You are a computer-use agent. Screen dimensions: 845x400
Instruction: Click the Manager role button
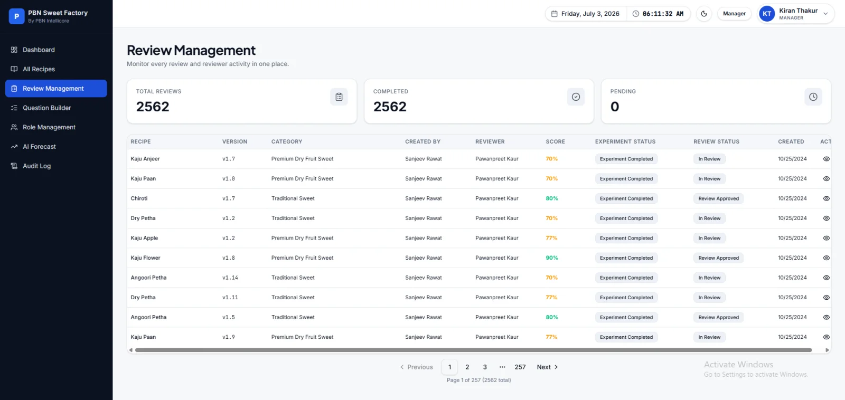click(734, 14)
